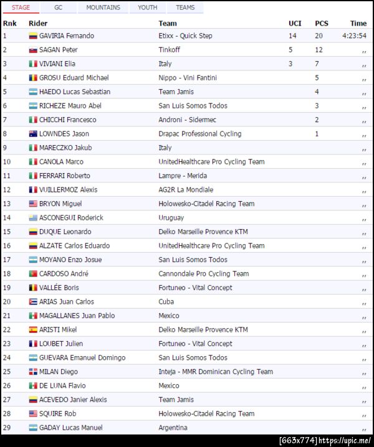Select the YOUTH tab
The height and width of the screenshot is (447, 374).
pos(148,7)
